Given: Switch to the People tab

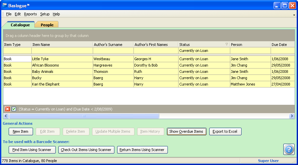Looking at the screenshot, I should click(47, 25).
